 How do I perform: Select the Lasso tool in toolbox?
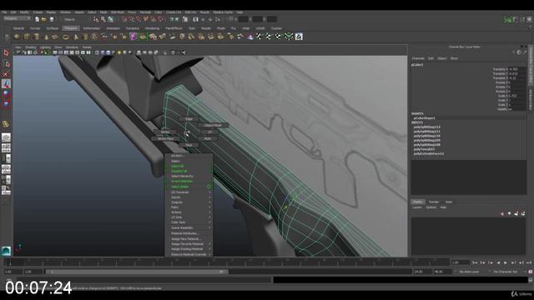pyautogui.click(x=6, y=63)
